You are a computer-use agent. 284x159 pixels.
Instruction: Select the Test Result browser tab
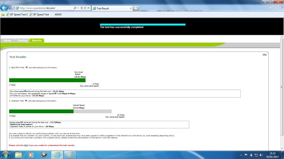tap(112, 8)
